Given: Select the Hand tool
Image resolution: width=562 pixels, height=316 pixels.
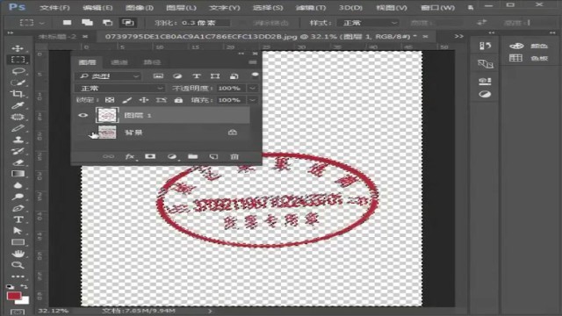Looking at the screenshot, I should tap(18, 254).
